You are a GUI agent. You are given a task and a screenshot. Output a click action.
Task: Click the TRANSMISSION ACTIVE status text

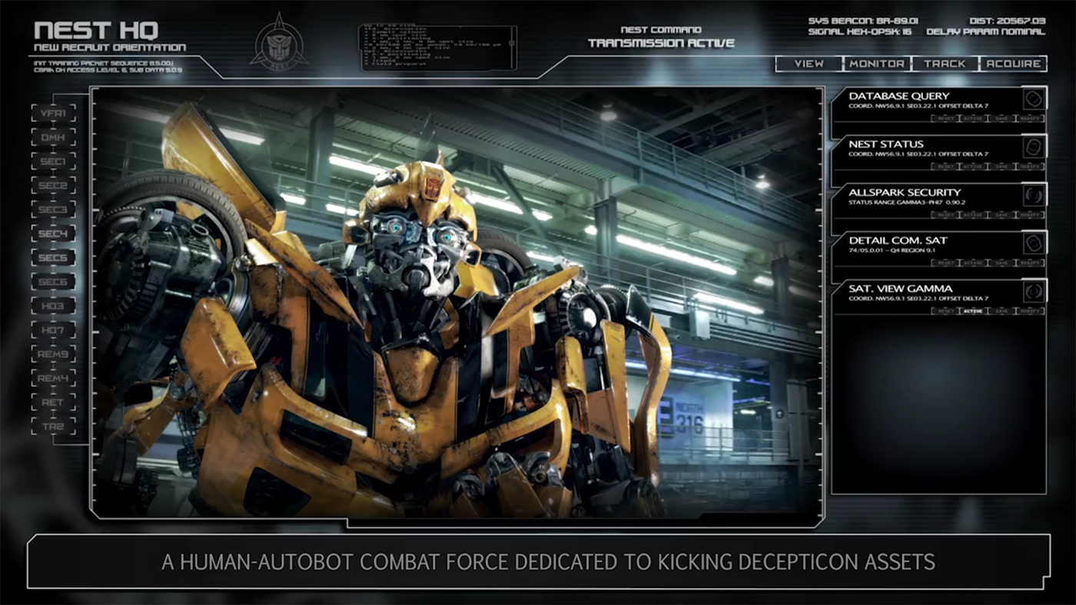[x=661, y=43]
